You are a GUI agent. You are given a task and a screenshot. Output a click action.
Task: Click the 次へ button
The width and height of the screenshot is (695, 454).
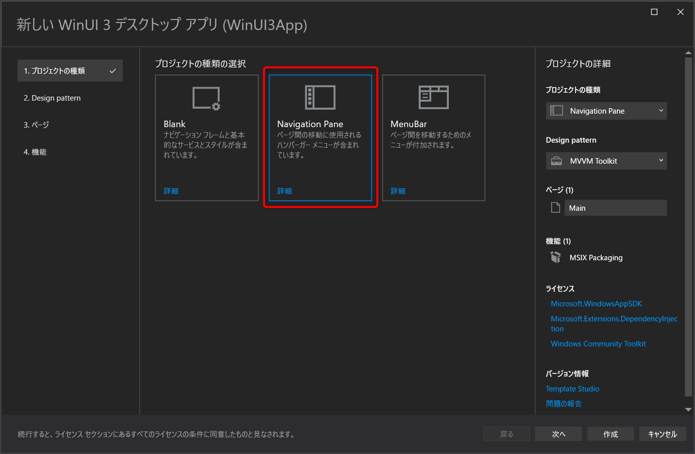coord(559,434)
